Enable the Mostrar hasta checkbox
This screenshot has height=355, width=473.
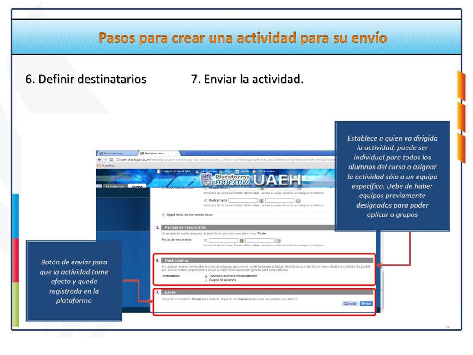(206, 201)
